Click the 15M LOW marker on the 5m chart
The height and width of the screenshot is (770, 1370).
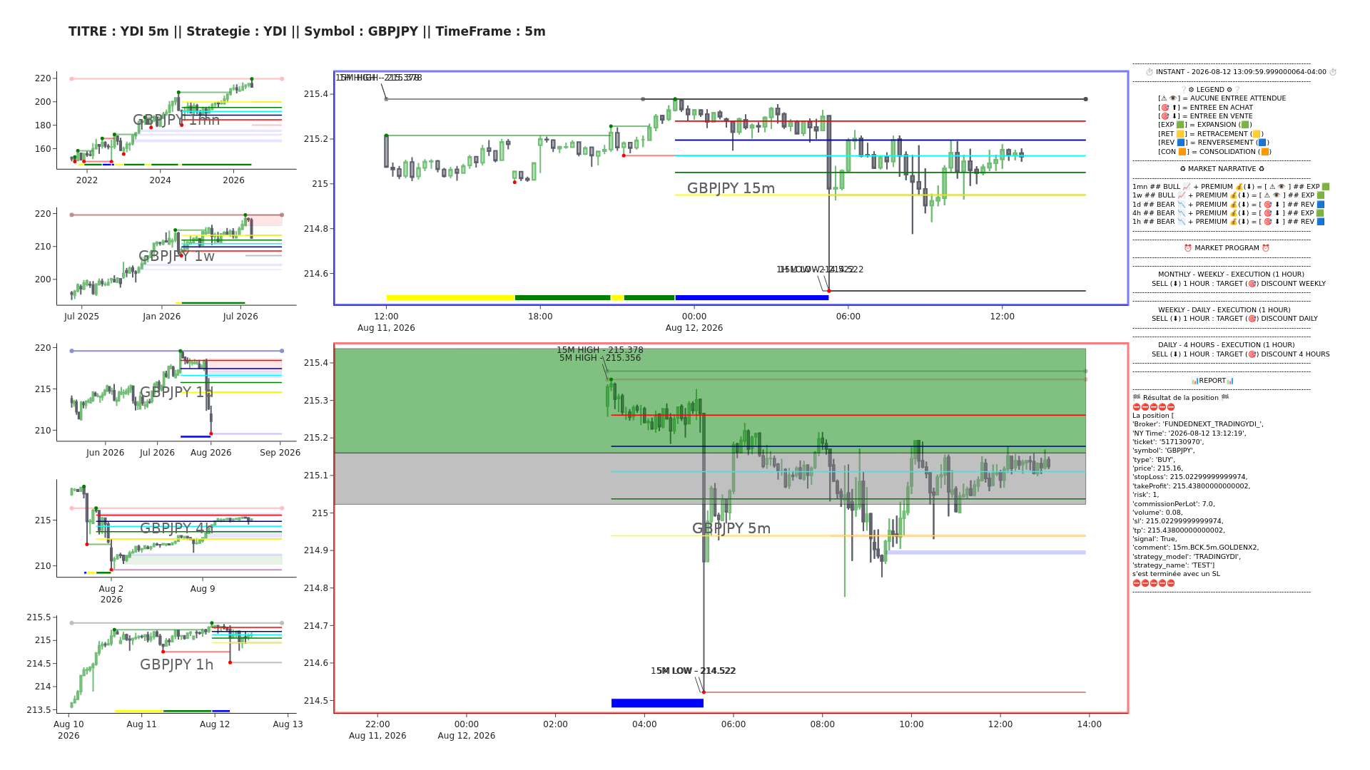coord(704,692)
